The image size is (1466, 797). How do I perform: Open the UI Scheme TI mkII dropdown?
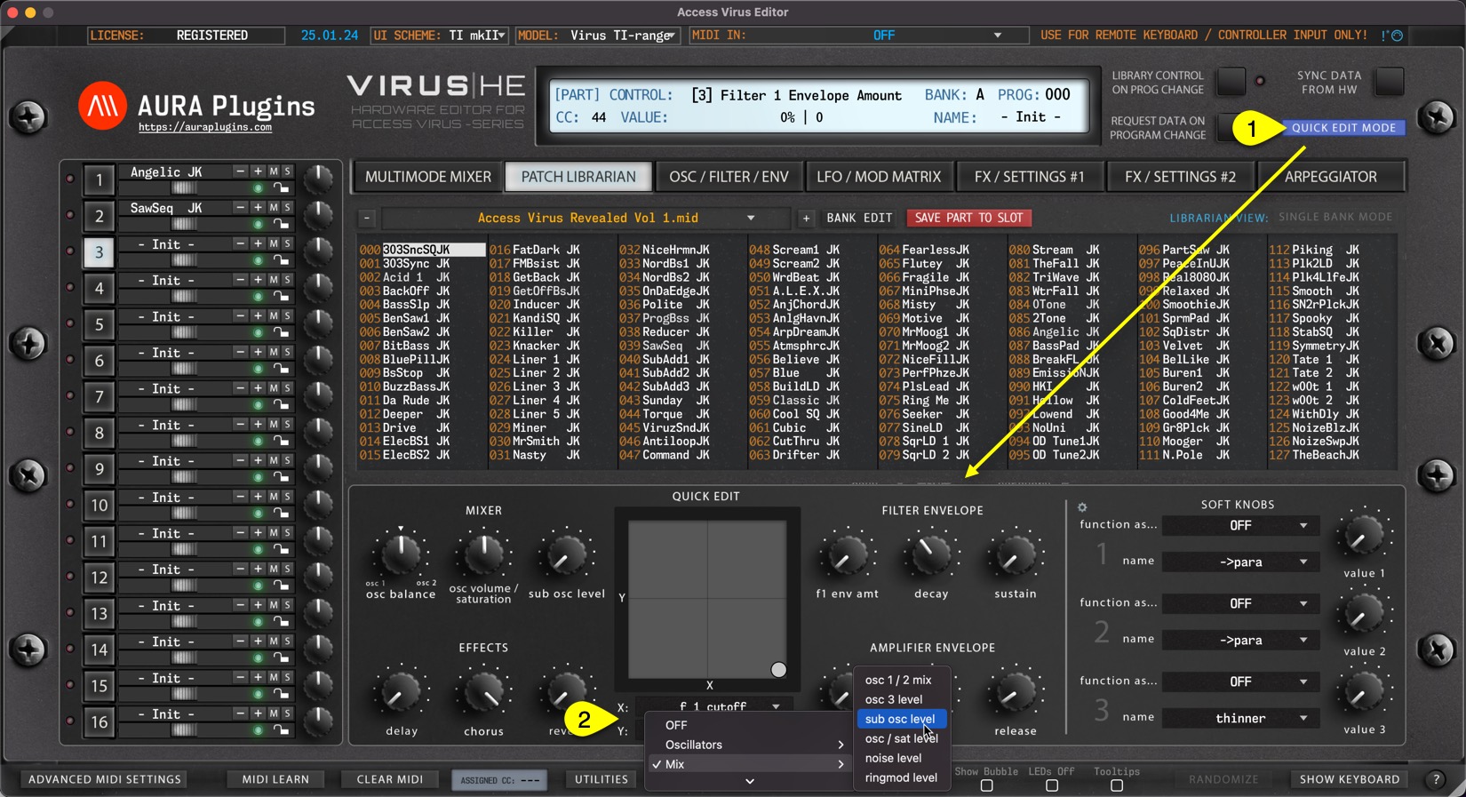(501, 36)
